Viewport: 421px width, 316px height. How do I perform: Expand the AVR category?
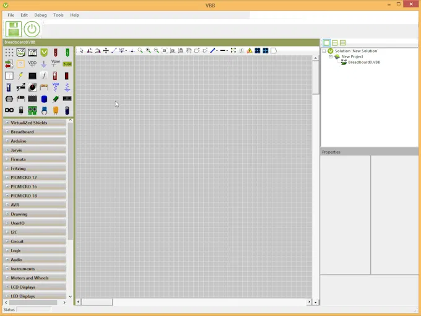click(7, 204)
